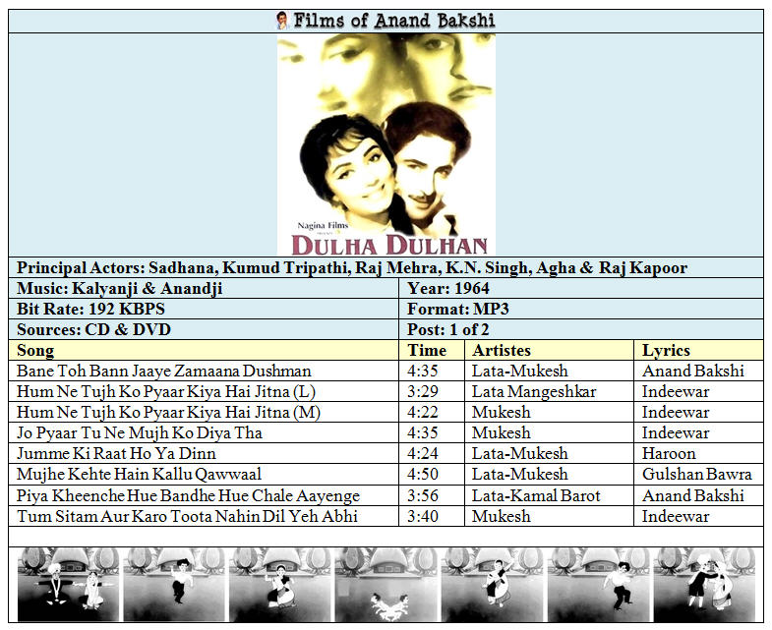
Task: Click the '3:40' time value
Action: click(423, 517)
